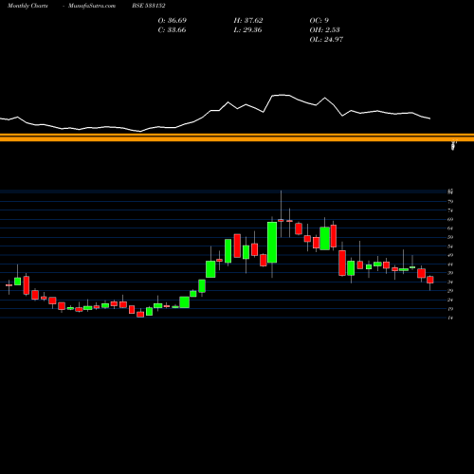Click the y-axis label 39
This screenshot has width=474, height=474.
(450, 273)
